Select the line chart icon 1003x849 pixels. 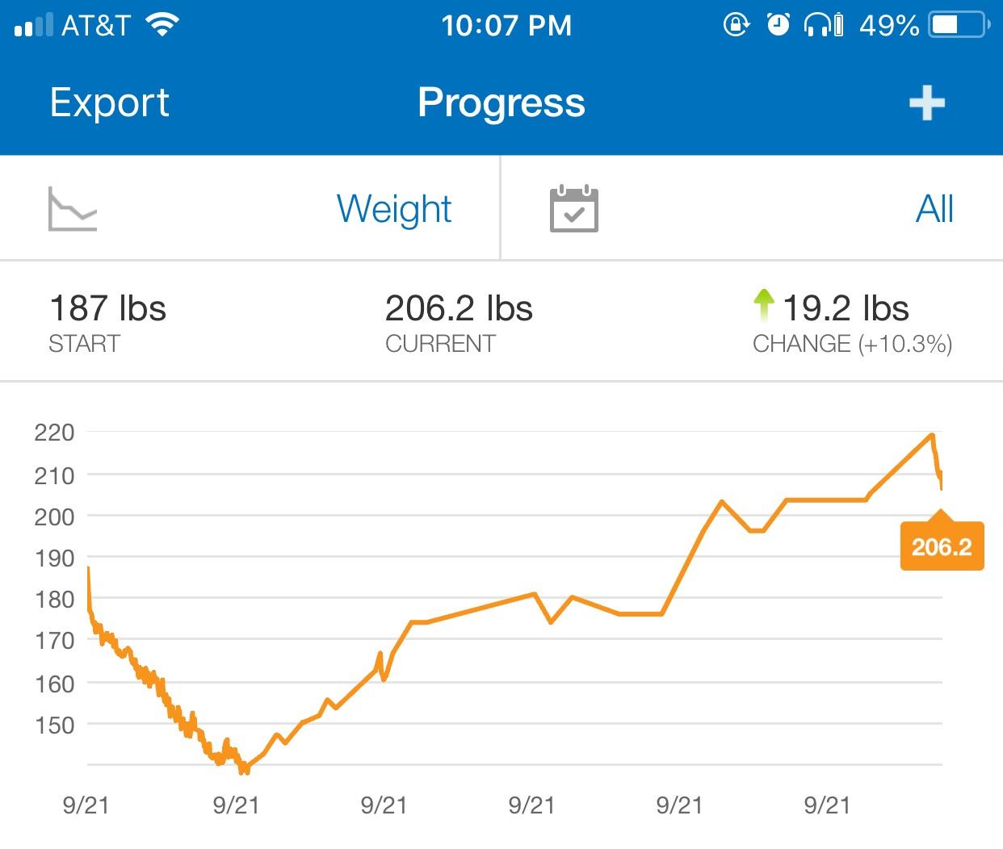click(x=73, y=209)
